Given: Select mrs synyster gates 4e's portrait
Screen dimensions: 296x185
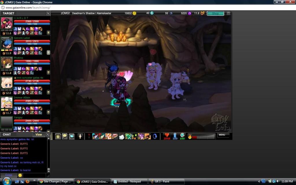Looking at the screenshot, I should tap(7, 83).
